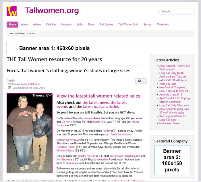Follow 'the latest news' link
Viewport: 201px width, 182px height.
pyautogui.click(x=96, y=102)
